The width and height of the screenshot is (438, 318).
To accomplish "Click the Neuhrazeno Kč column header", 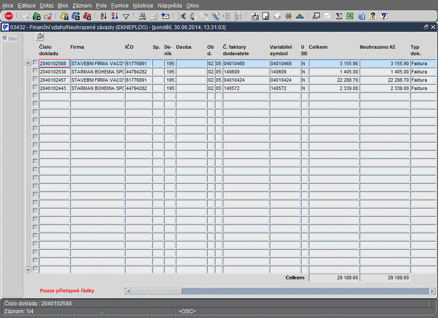I will 377,47.
